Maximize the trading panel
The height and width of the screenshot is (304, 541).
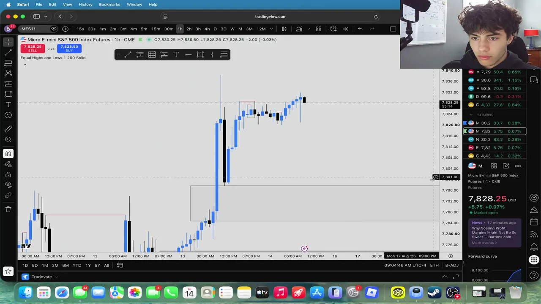coord(456,277)
